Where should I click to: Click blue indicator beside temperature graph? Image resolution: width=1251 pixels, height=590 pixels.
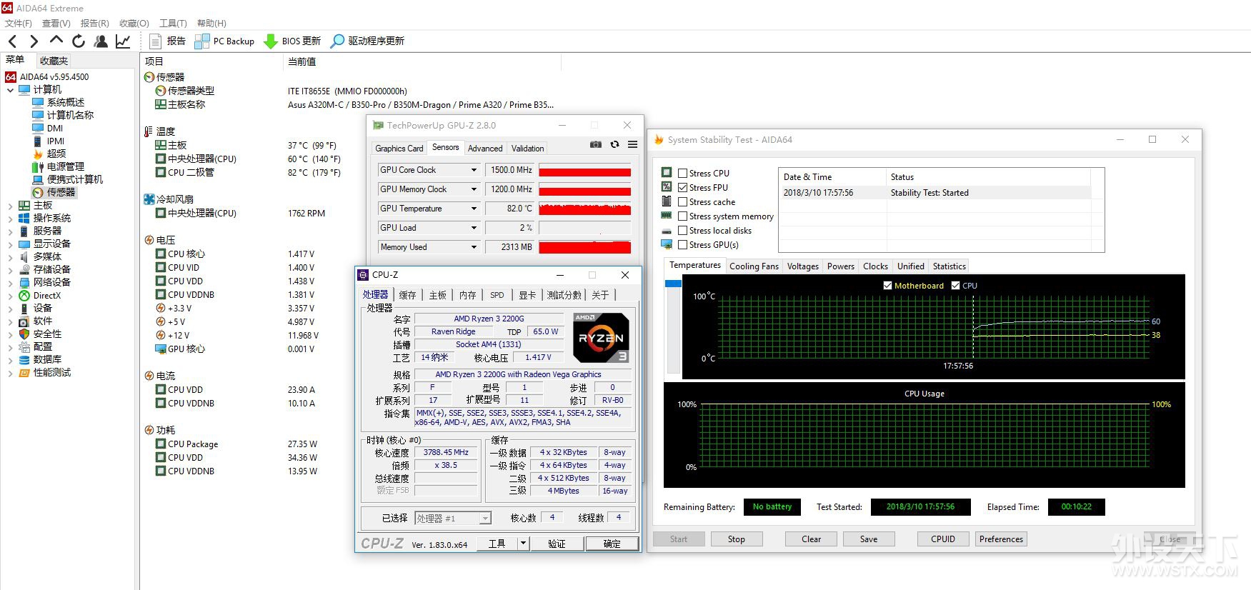coord(673,284)
